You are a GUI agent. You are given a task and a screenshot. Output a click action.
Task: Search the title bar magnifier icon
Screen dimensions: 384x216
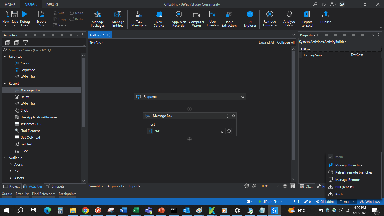pos(315,4)
